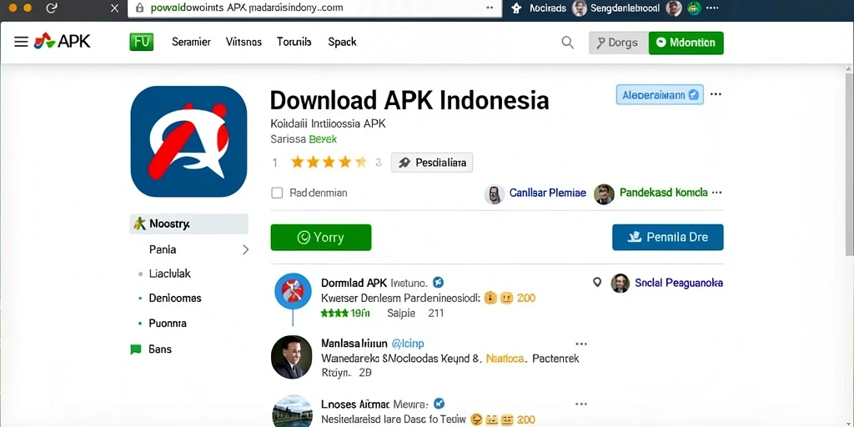
Task: Open Snclal Peaguanoka link
Action: coord(679,283)
